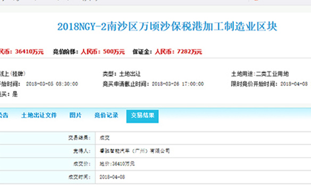
Task: Click the transaction date 2018-04-08 in table
Action: click(x=112, y=177)
